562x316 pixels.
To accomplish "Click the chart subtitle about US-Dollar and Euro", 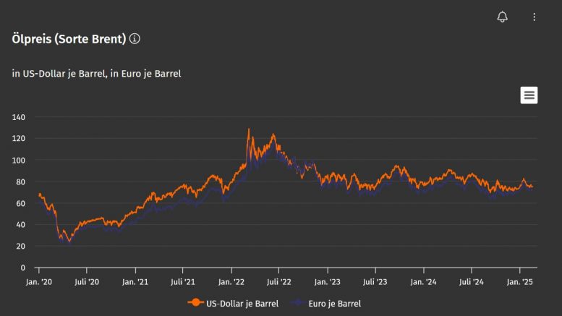I will (x=96, y=73).
